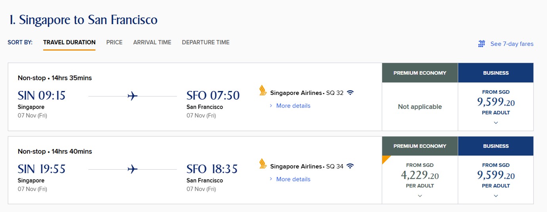Open More details for flight SQ 34
This screenshot has width=547, height=212.
[293, 179]
